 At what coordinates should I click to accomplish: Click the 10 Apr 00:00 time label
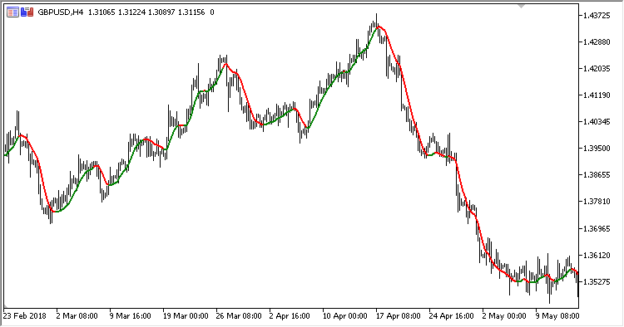345,316
